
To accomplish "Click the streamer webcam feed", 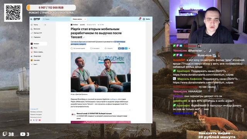I will pyautogui.click(x=208, y=22).
